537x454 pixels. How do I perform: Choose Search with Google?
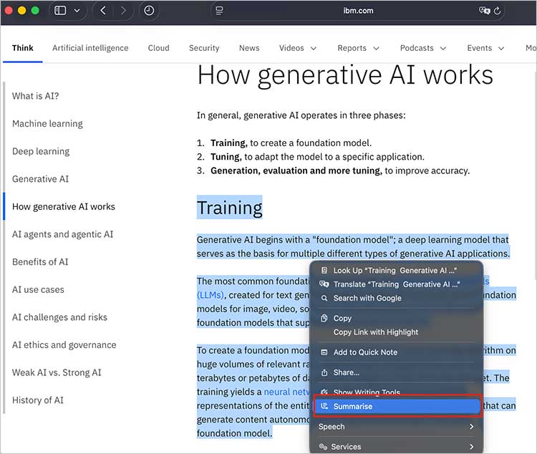pyautogui.click(x=396, y=298)
